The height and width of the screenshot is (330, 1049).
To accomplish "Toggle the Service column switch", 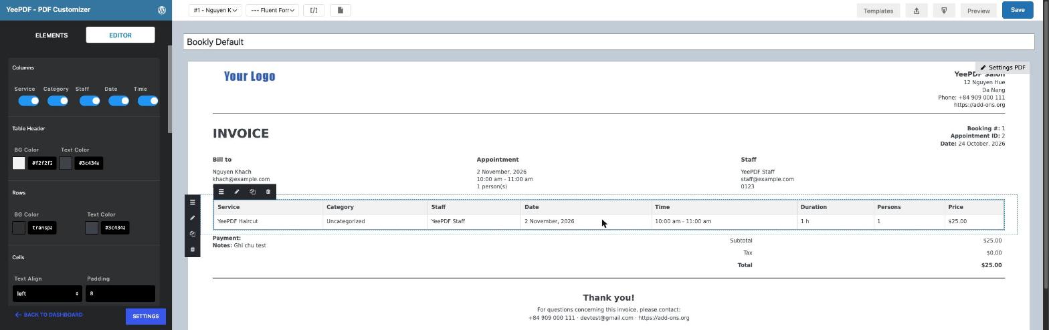I will point(29,101).
